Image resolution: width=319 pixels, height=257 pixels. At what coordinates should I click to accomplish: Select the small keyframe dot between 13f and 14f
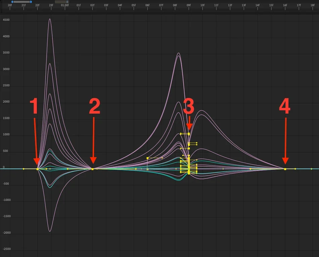(x=250, y=169)
